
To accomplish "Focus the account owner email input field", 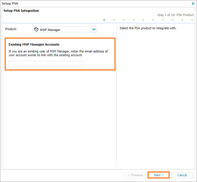I will coord(46,64).
